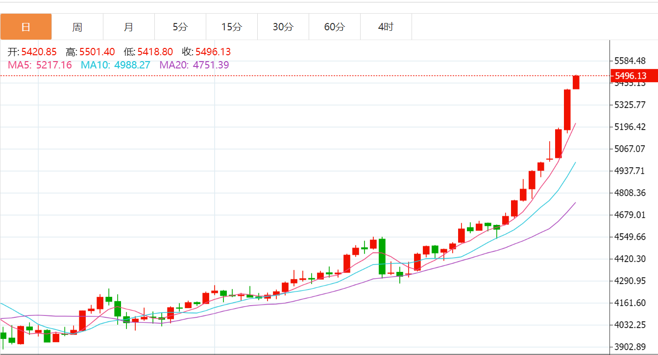Click the rightmost red candlestick
The height and width of the screenshot is (355, 658).
click(576, 82)
